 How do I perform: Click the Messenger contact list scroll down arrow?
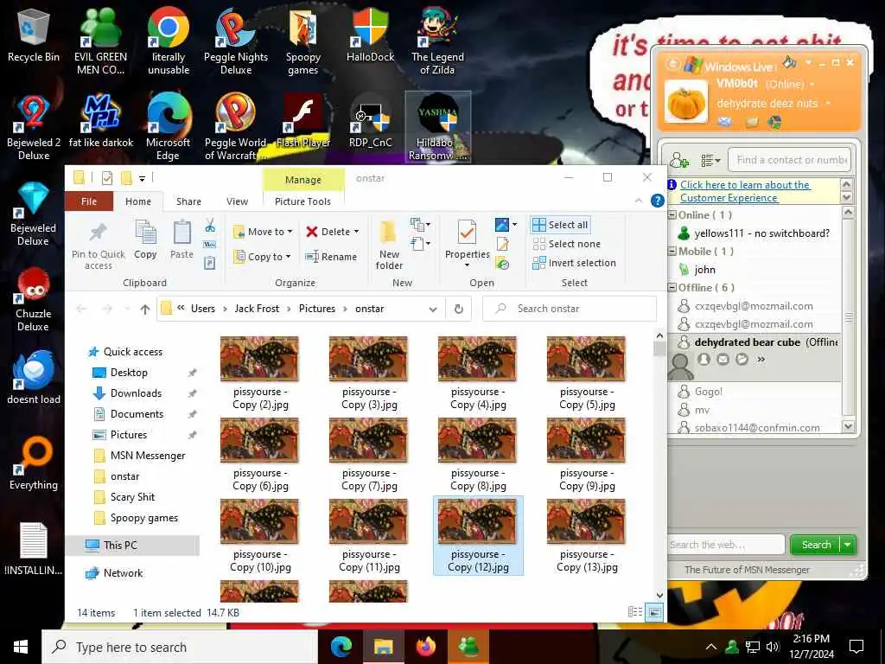pyautogui.click(x=848, y=426)
